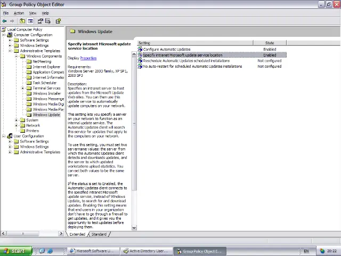341x256 pixels.
Task: Click the description pane vertical scrollbar thumb
Action: (x=134, y=124)
